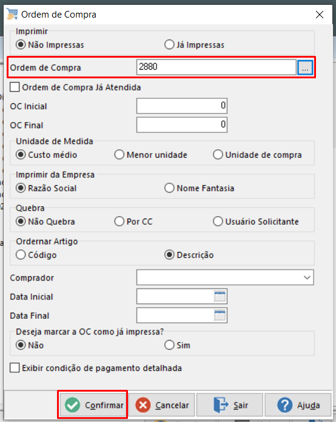Expand the Comprador dropdown arrow
The height and width of the screenshot is (422, 336).
coord(307,277)
